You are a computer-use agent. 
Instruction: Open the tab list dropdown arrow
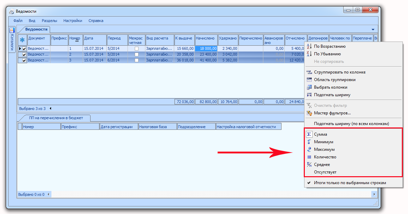coord(373,30)
